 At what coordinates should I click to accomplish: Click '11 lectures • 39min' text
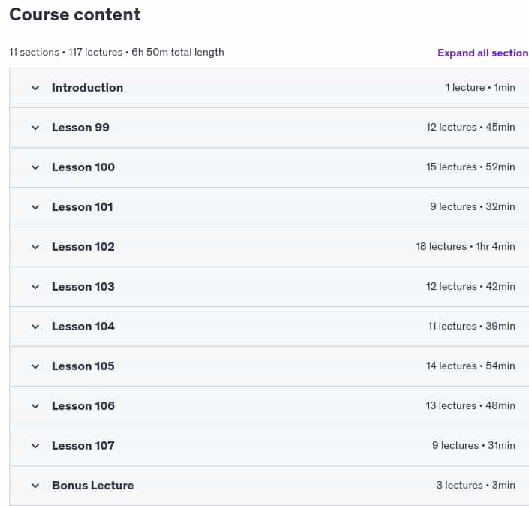coord(472,327)
